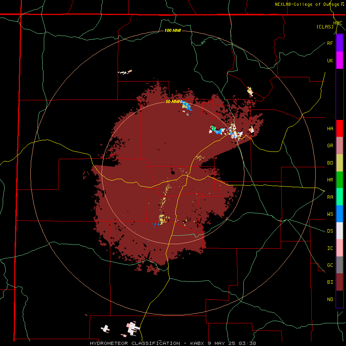Click the green HR heavy rain swatch
Viewport: 346px width, 346px height.
point(339,180)
